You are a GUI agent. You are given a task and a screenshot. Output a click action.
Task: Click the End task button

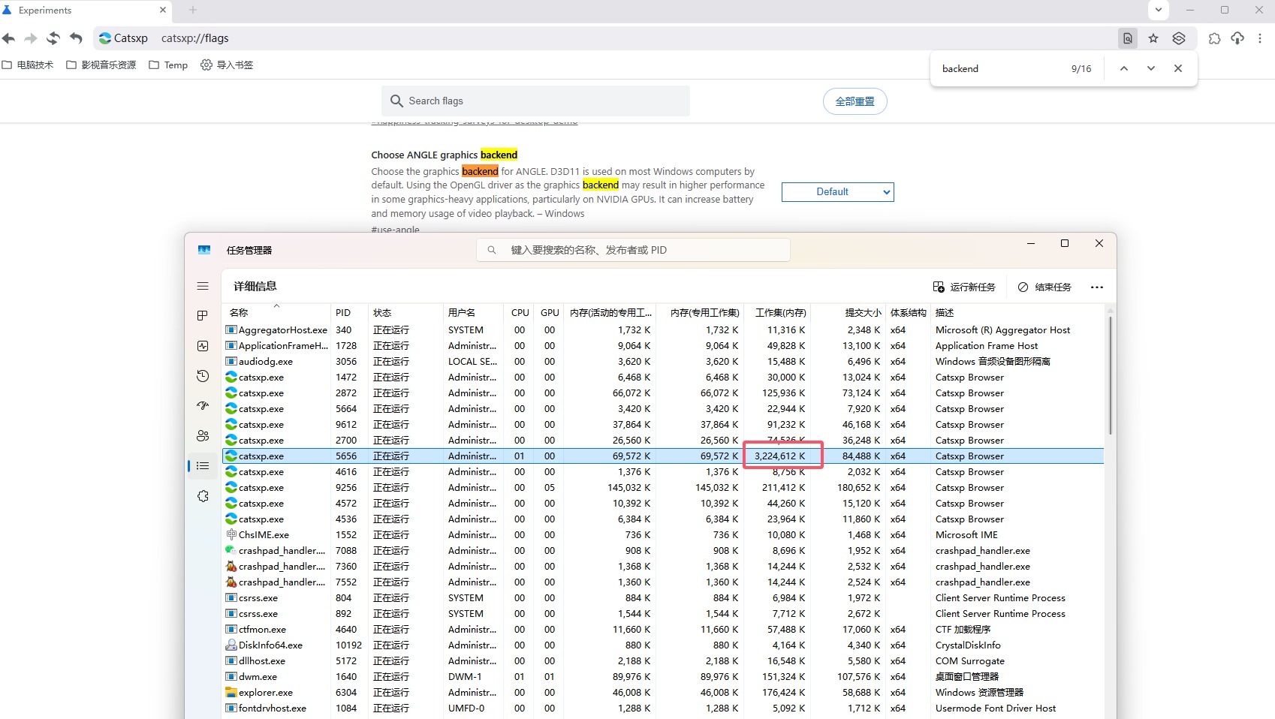pyautogui.click(x=1044, y=287)
